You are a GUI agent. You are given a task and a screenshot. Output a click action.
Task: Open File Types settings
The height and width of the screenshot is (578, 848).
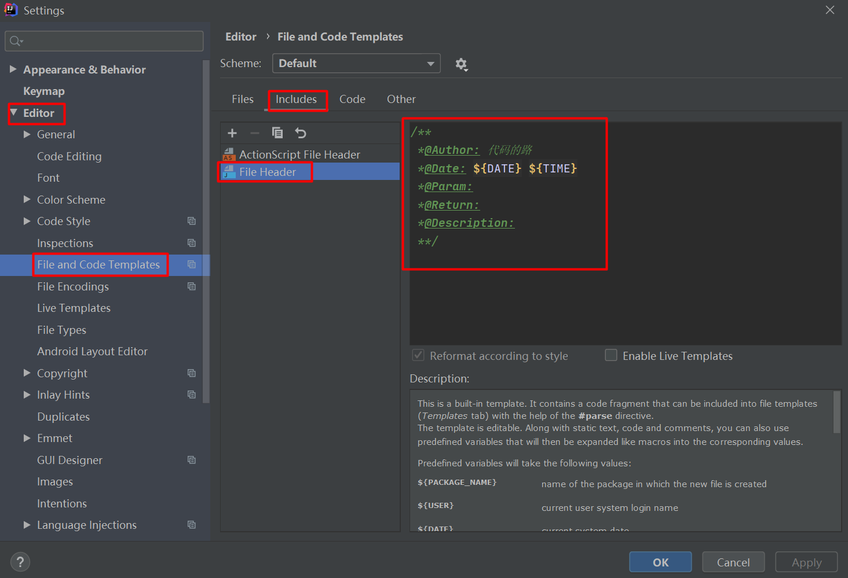tap(62, 330)
